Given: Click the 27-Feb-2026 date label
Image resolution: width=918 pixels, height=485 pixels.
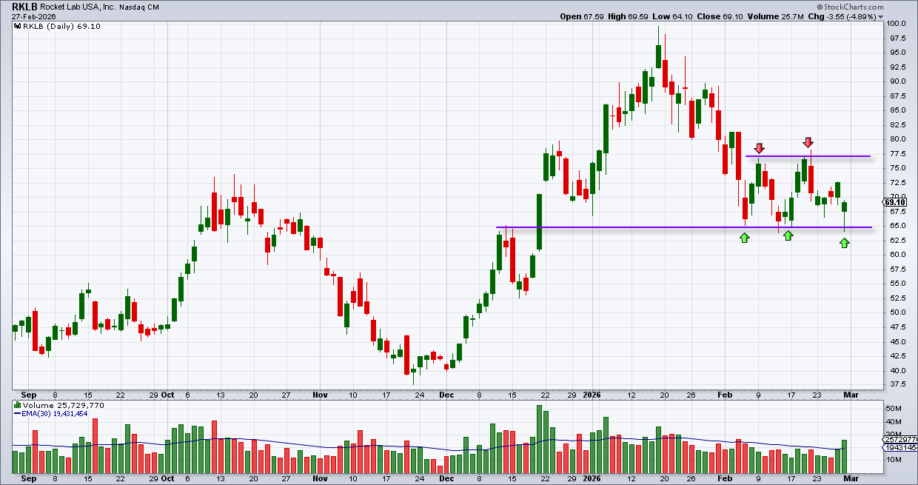Looking at the screenshot, I should (32, 16).
